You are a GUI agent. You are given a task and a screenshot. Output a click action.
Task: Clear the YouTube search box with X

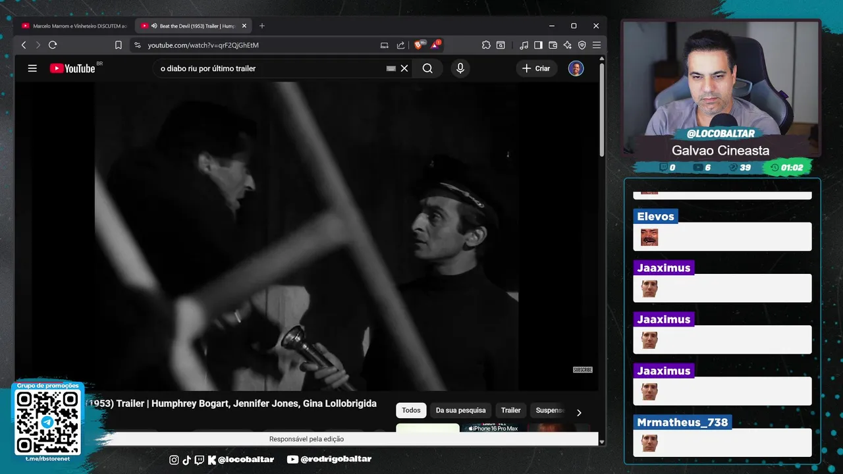[x=404, y=68]
